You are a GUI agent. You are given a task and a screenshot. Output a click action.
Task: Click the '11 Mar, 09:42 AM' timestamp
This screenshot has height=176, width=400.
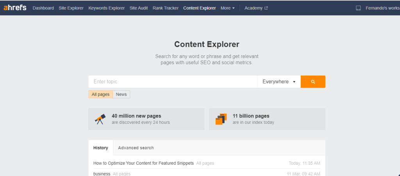pos(304,174)
